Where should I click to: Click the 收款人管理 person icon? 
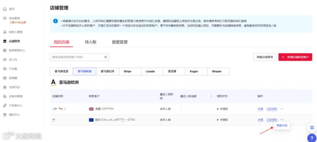(5, 32)
